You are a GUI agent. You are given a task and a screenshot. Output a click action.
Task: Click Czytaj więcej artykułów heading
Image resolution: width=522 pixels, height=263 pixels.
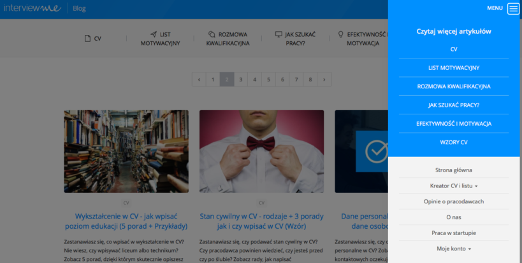click(x=454, y=31)
